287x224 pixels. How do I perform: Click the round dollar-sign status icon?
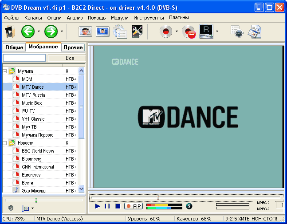(x=189, y=206)
